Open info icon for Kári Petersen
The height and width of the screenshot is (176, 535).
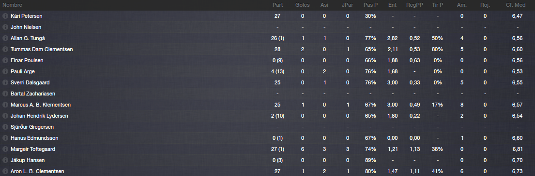[5, 16]
